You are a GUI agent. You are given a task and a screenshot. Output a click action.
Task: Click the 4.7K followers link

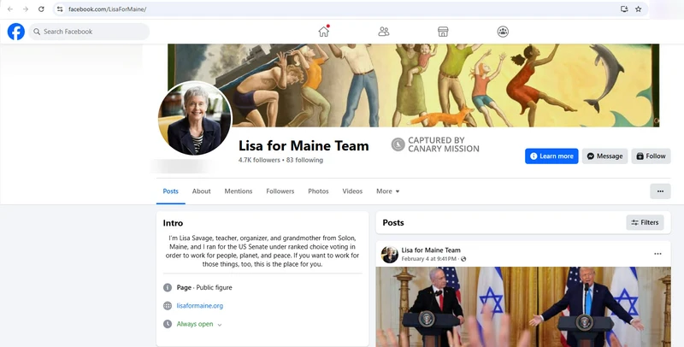259,160
